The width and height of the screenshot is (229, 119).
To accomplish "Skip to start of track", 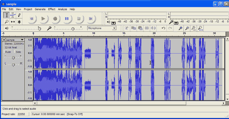I will coord(32,19).
